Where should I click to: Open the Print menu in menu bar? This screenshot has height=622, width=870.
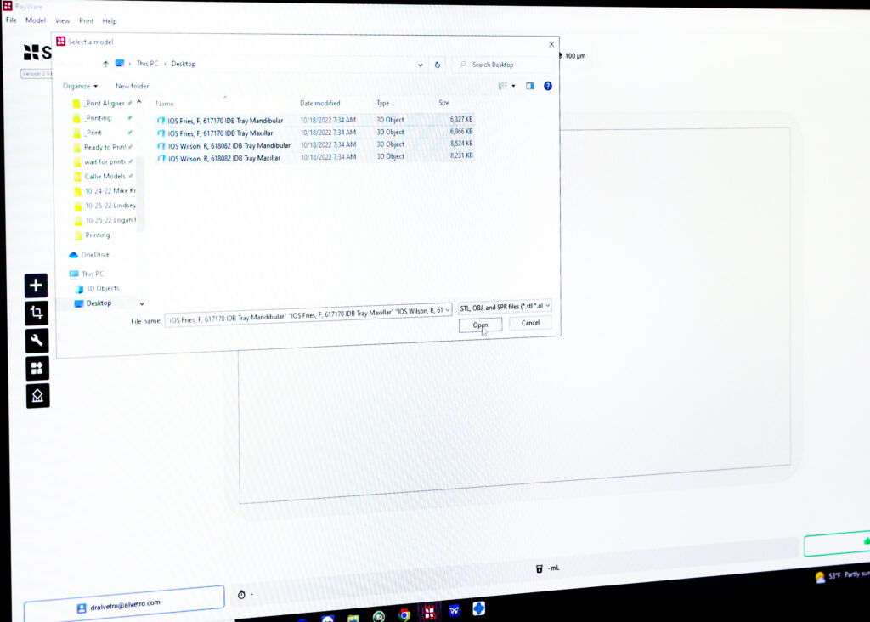pyautogui.click(x=87, y=20)
